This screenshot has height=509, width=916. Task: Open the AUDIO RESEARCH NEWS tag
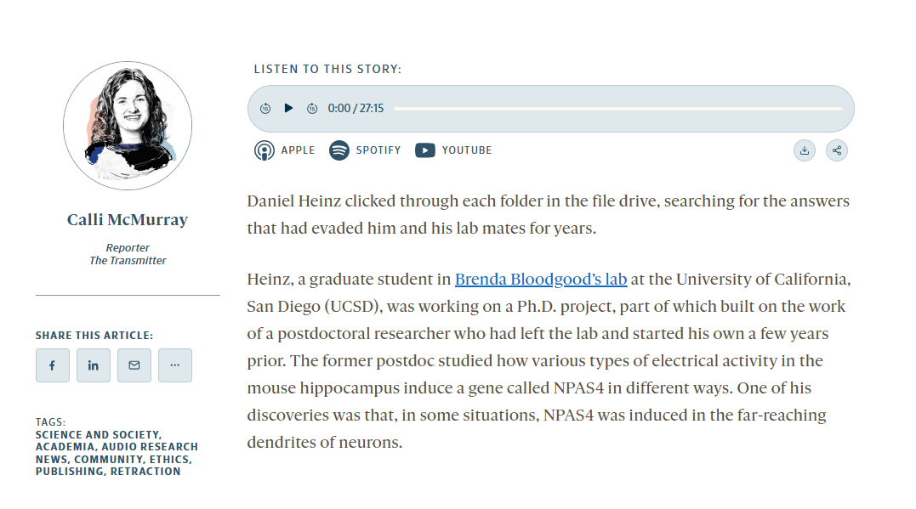(117, 453)
